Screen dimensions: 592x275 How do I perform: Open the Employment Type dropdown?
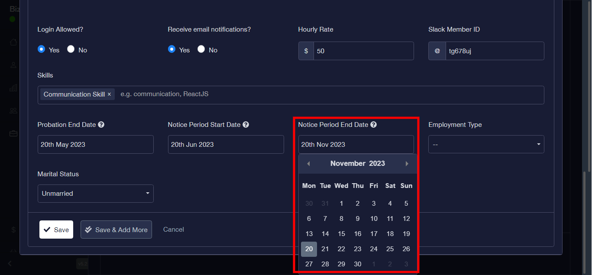(x=486, y=145)
